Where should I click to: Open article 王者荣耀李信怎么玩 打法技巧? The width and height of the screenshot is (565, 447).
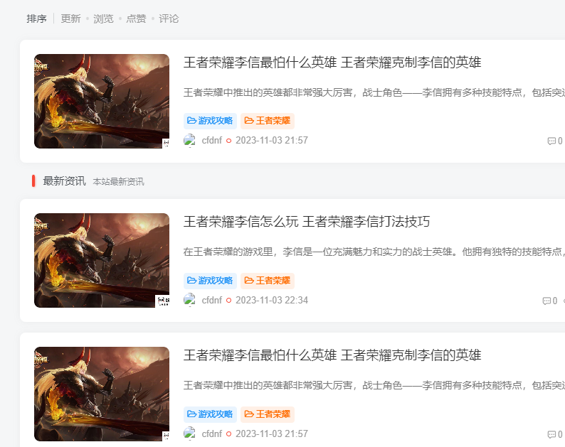click(x=307, y=222)
